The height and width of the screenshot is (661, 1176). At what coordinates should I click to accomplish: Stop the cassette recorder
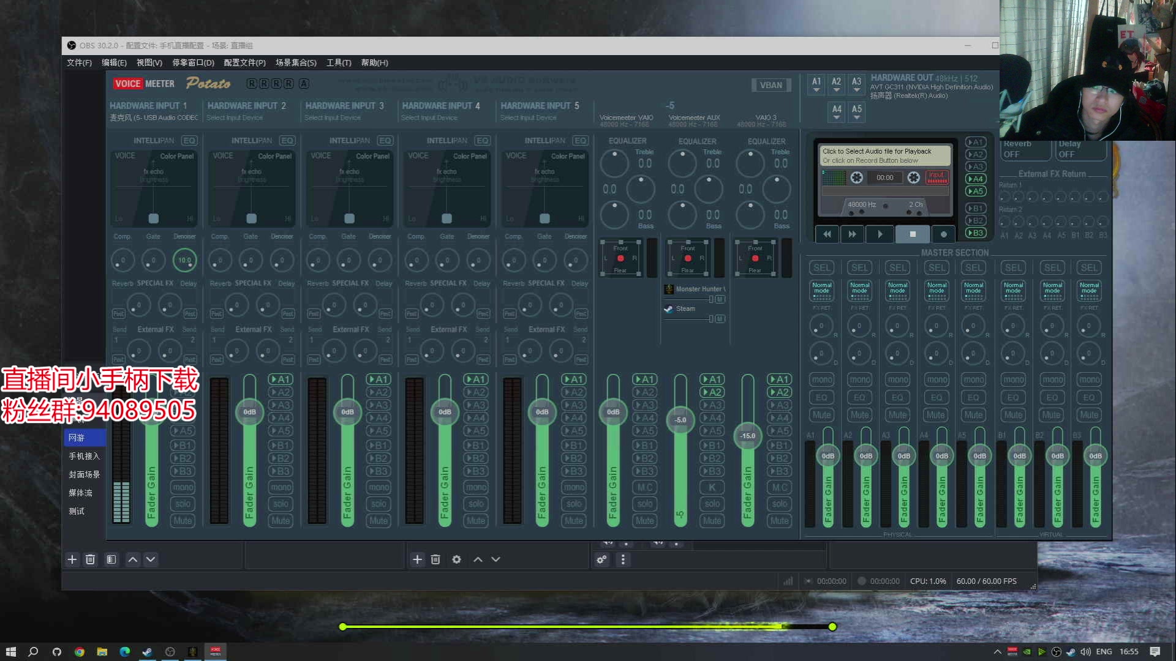(913, 234)
